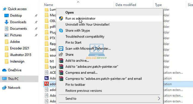Click the Run as administrator shield icon
Viewport: 193px width, 104px height.
point(61,19)
